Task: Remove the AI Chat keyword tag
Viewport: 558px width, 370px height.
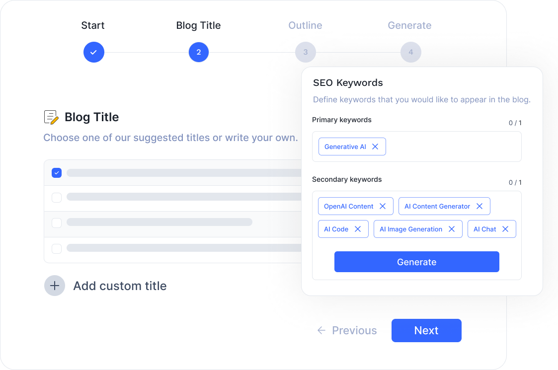Action: coord(505,229)
